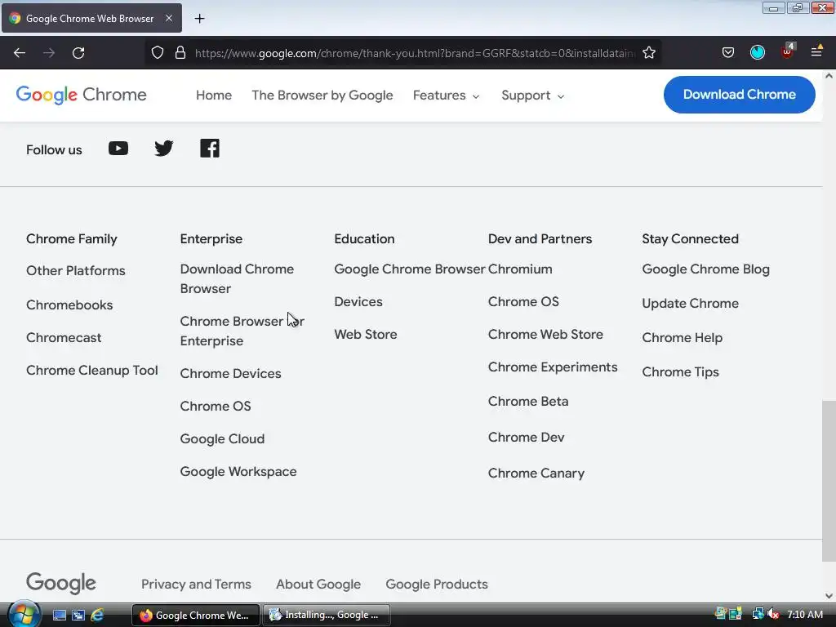Open the YouTube follow icon
The width and height of the screenshot is (836, 627).
118,149
